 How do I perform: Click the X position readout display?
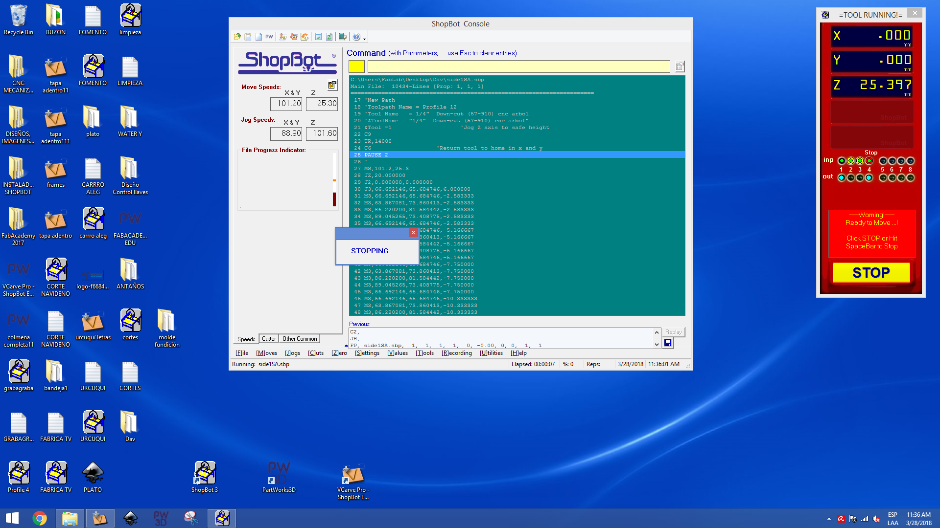871,36
